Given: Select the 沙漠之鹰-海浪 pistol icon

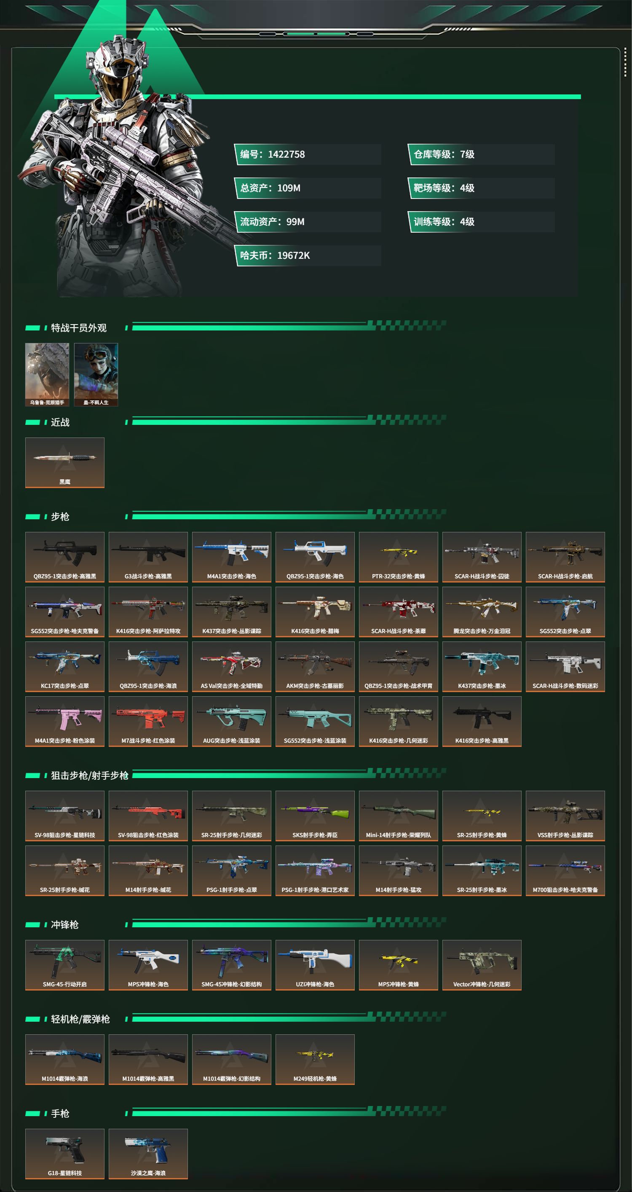Looking at the screenshot, I should coord(148,1154).
